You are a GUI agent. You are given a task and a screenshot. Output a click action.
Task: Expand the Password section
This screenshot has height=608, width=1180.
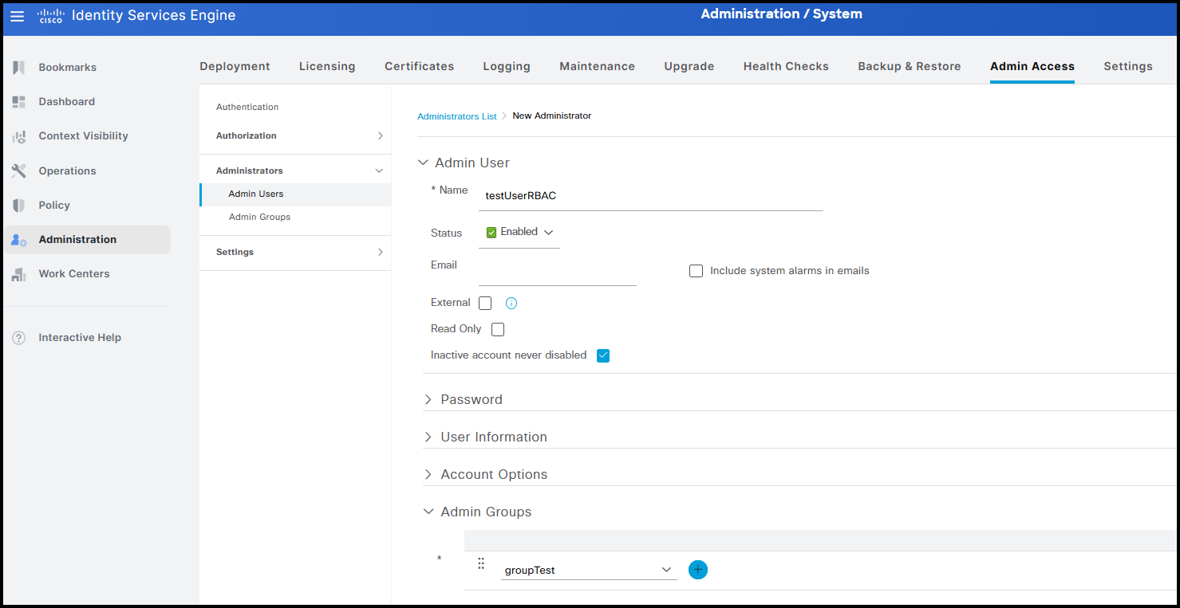[471, 399]
